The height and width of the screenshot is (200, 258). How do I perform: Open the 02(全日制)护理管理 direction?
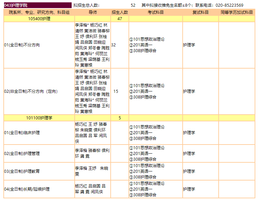point(22,153)
